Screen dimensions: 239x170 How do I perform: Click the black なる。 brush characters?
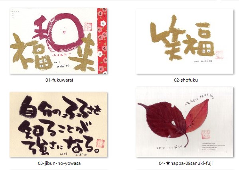tap(81, 145)
